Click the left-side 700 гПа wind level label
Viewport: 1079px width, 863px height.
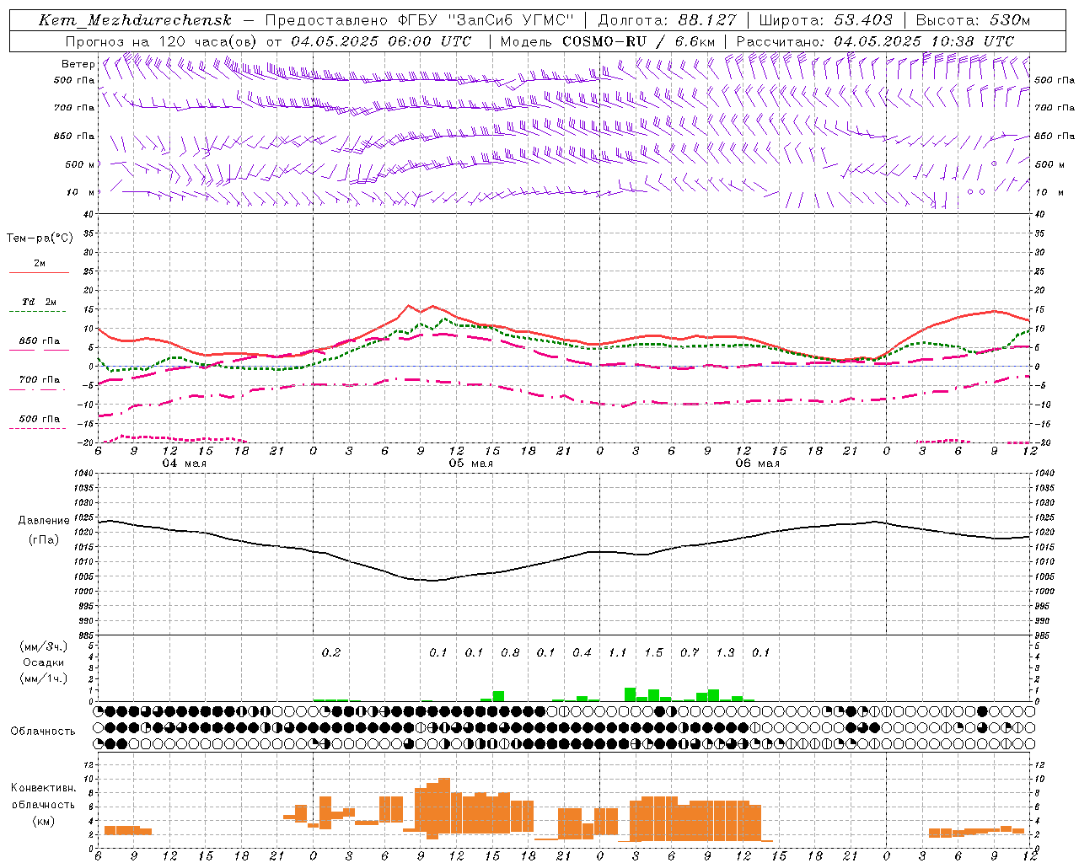(74, 108)
